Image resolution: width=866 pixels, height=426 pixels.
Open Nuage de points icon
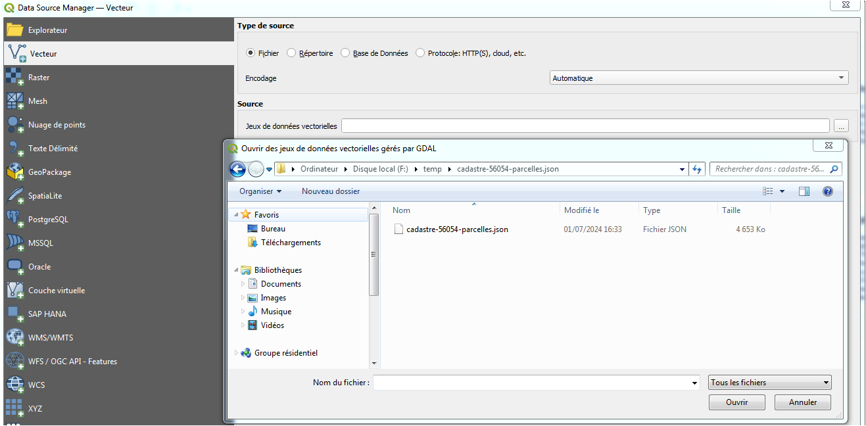click(15, 125)
